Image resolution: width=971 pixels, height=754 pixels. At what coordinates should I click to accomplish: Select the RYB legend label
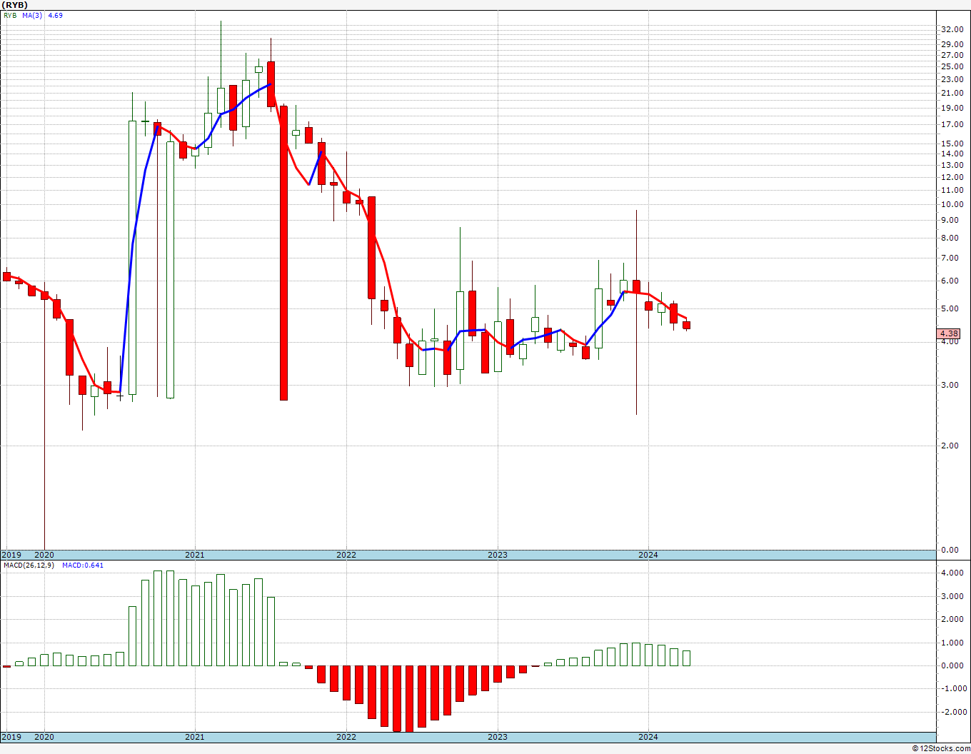[10, 15]
